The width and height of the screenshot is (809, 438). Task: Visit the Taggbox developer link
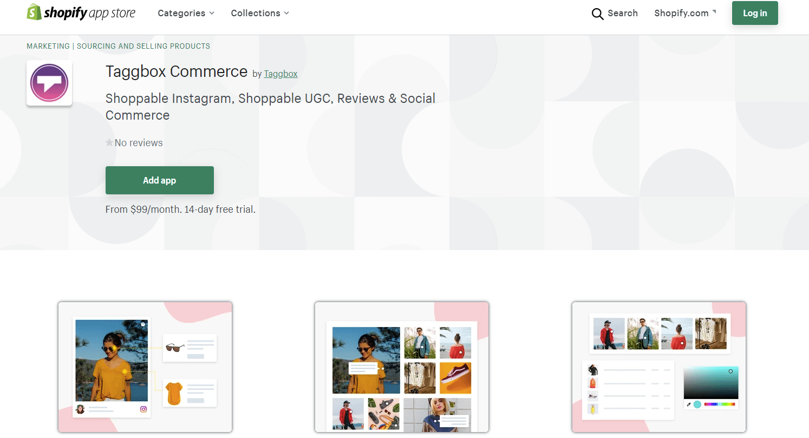pos(280,74)
